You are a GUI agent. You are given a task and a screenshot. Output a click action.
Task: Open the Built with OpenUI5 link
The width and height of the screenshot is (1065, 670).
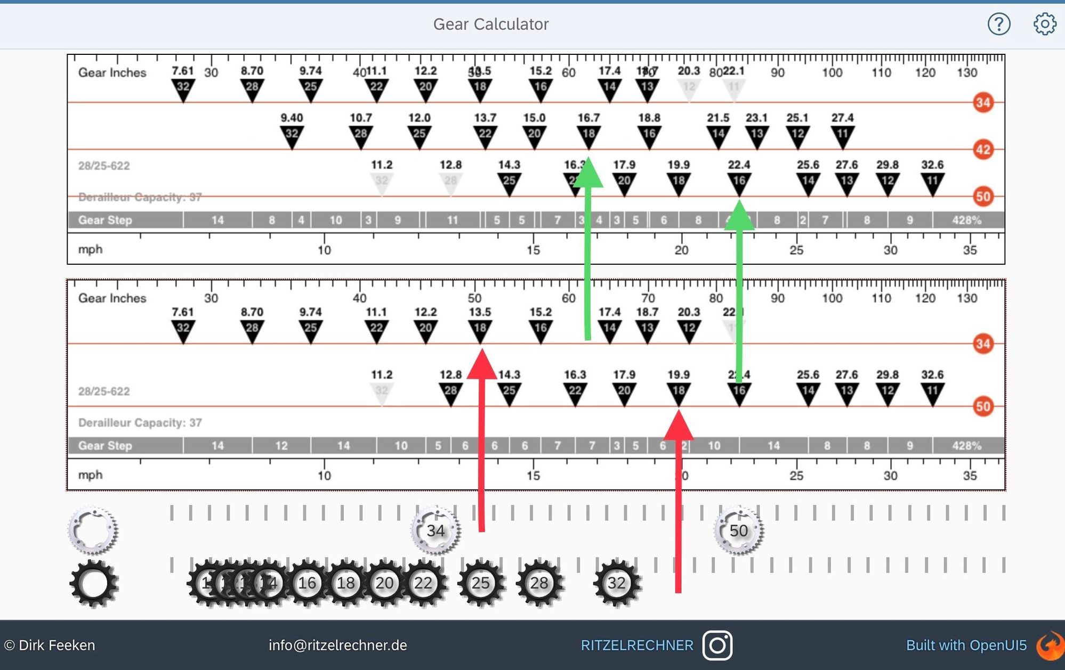click(966, 646)
